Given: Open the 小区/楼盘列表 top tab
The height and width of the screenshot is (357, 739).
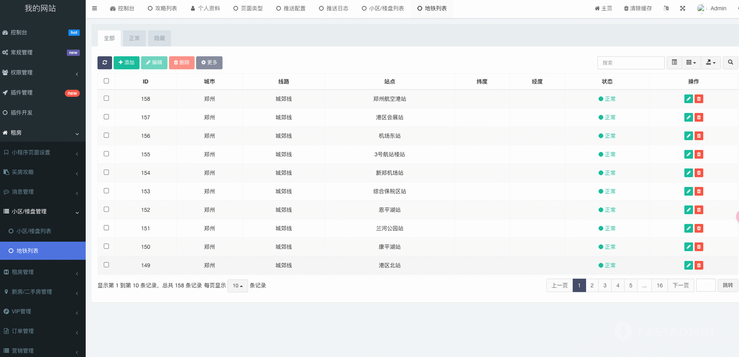Looking at the screenshot, I should click(x=383, y=8).
